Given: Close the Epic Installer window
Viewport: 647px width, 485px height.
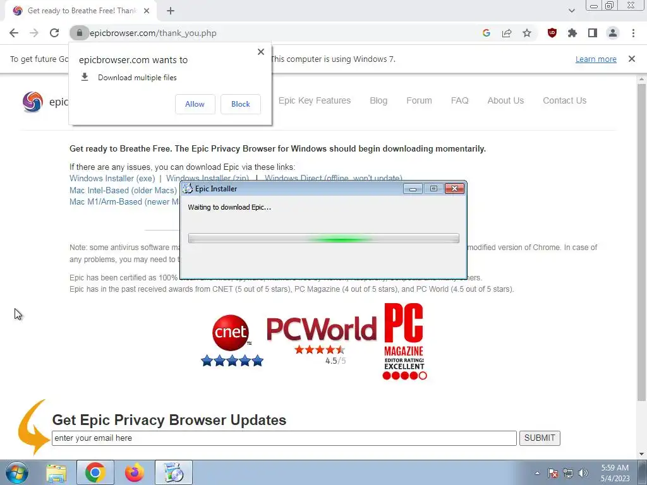Looking at the screenshot, I should 454,188.
